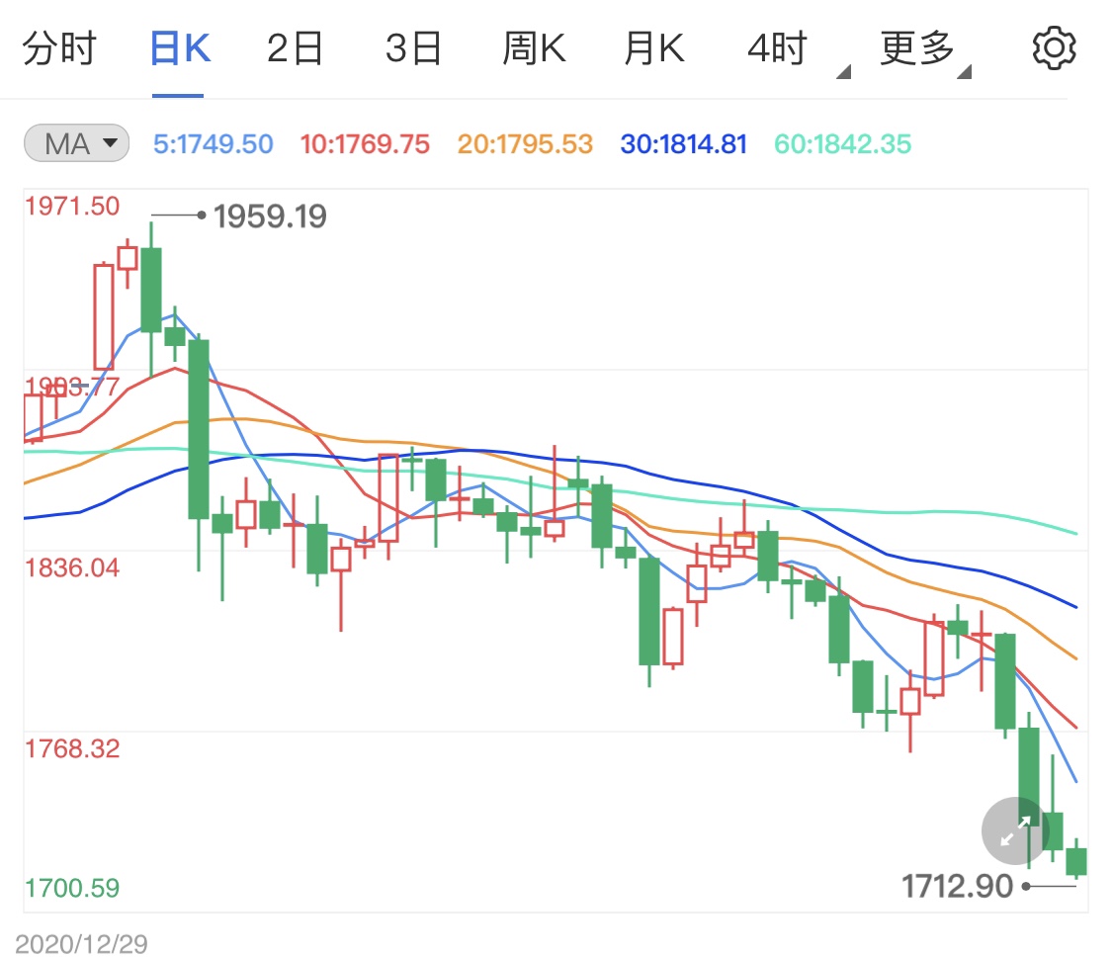Screen dimensions: 1112x958
Task: Expand chart to fullscreen with arrows button
Action: (x=1015, y=831)
